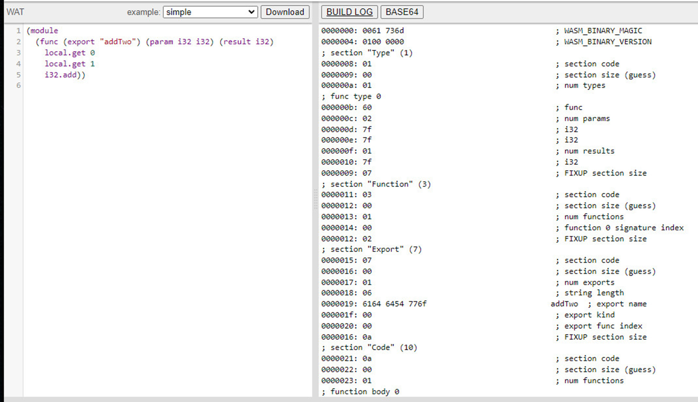
Task: Click the 0000000: 0061 736d line
Action: click(363, 31)
